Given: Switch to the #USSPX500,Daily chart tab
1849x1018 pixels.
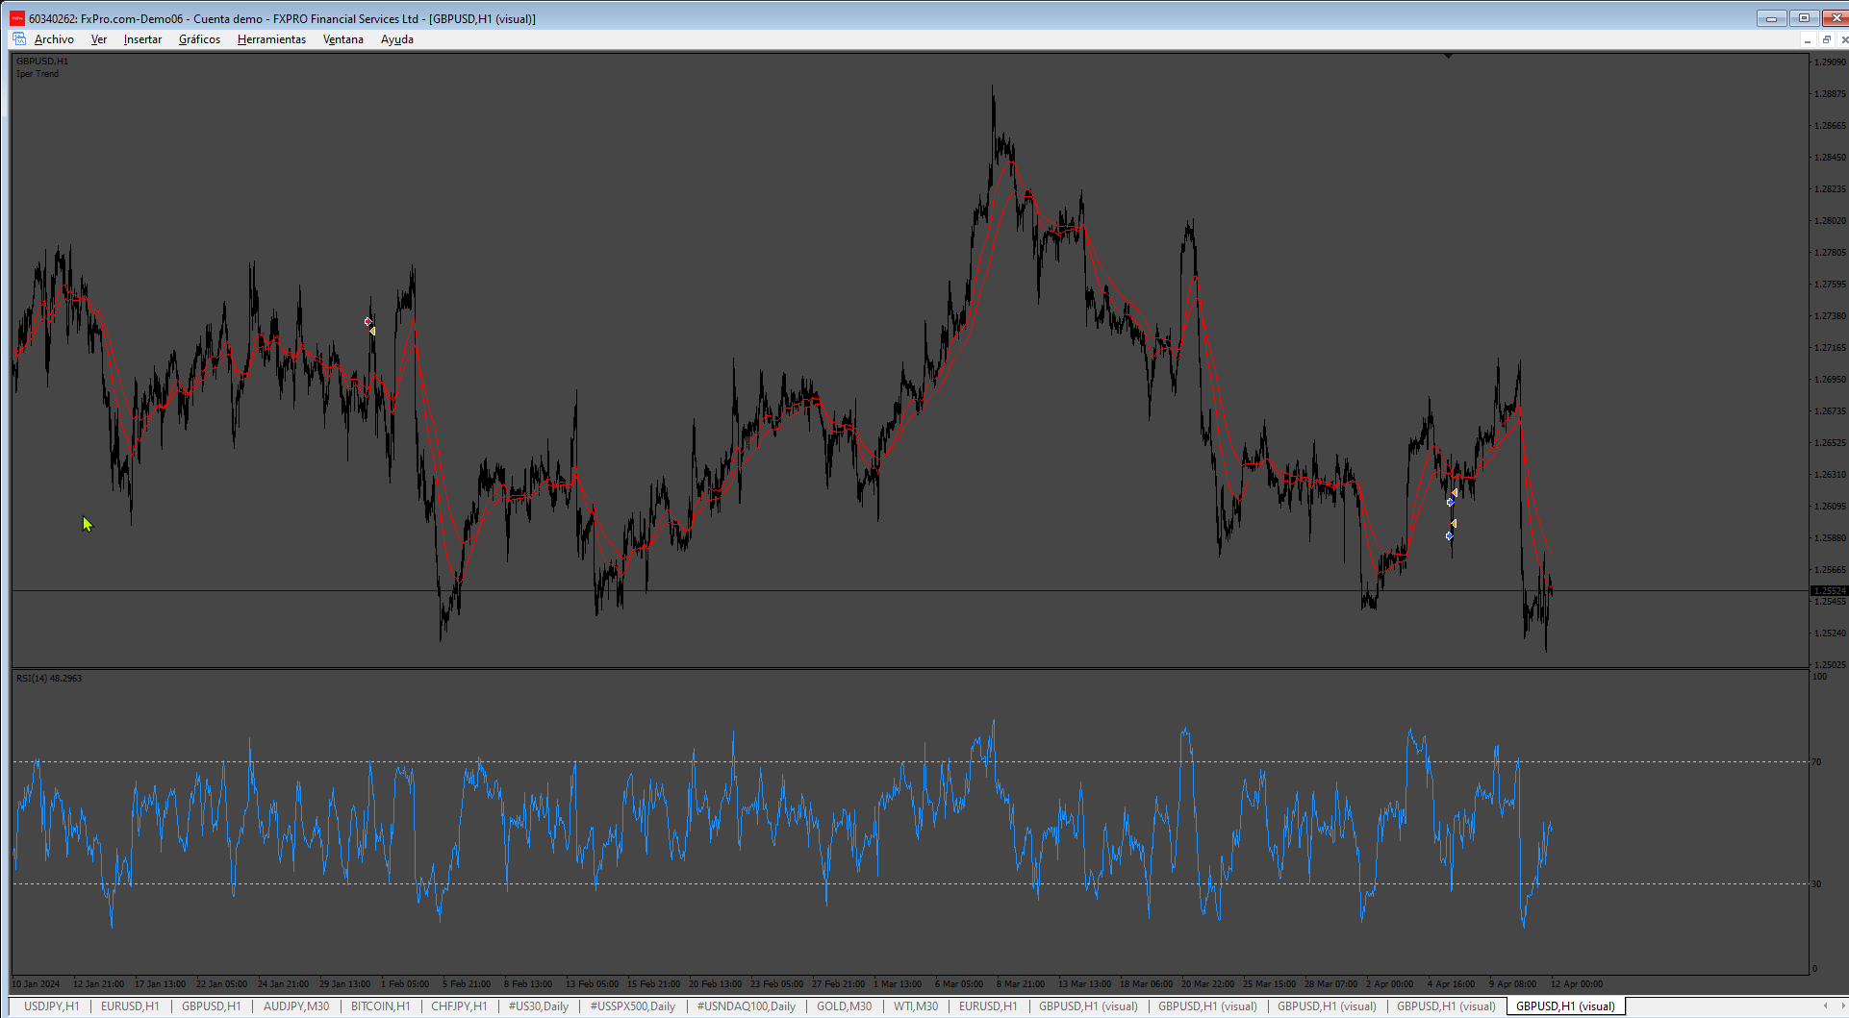Looking at the screenshot, I should (633, 1006).
